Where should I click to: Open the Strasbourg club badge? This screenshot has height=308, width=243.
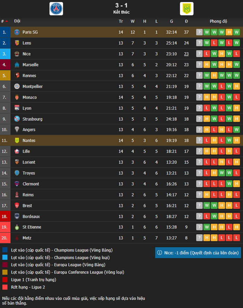point(17,119)
